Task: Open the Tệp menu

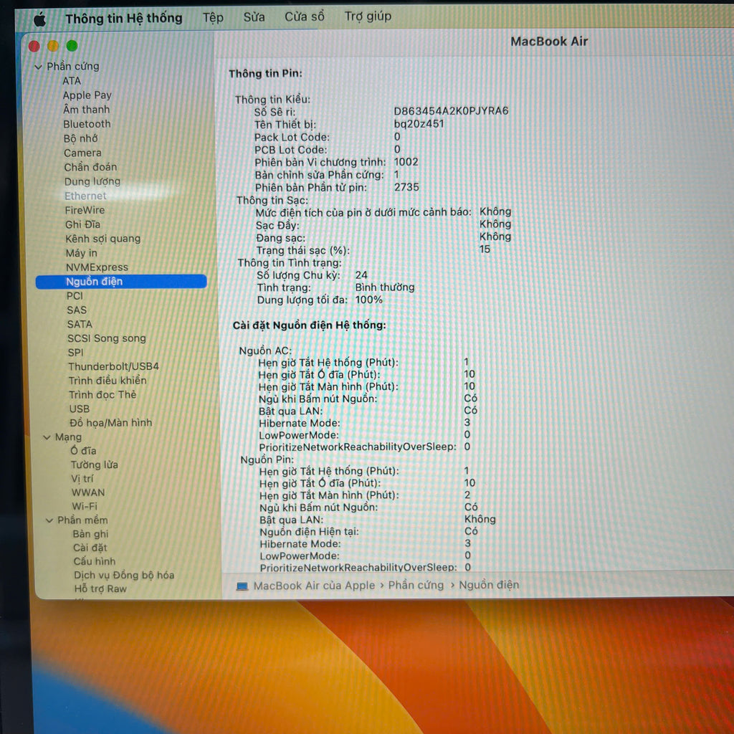Action: [213, 17]
